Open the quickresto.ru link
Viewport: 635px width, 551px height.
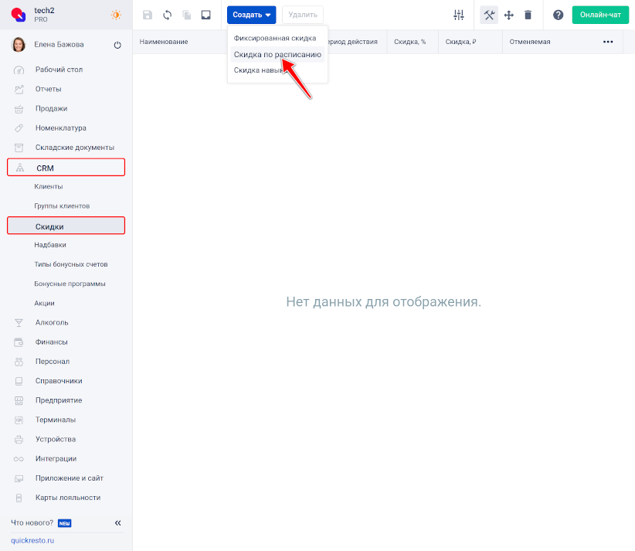32,540
